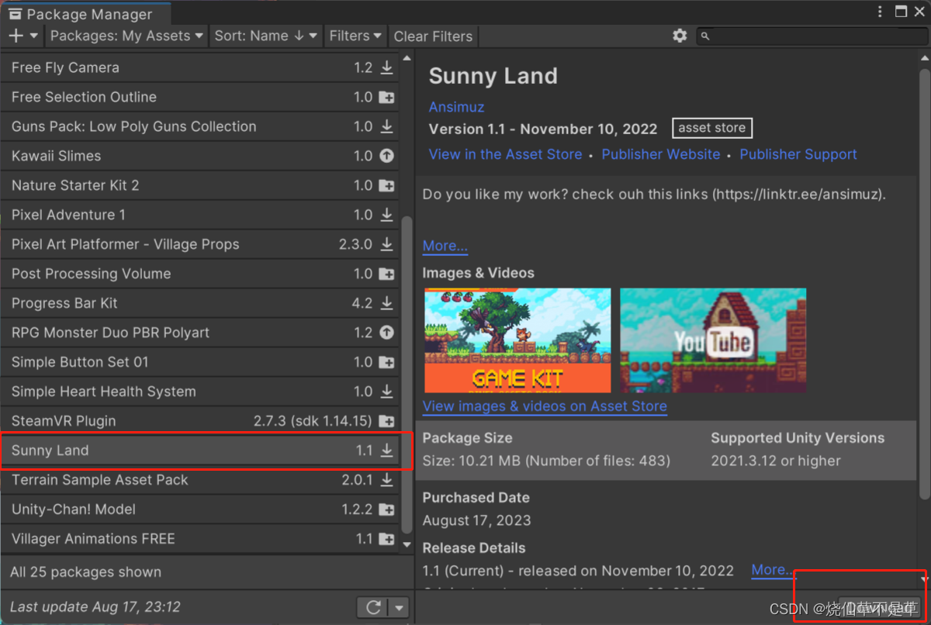Open the Packages: My Assets dropdown
The height and width of the screenshot is (625, 931).
pyautogui.click(x=126, y=36)
